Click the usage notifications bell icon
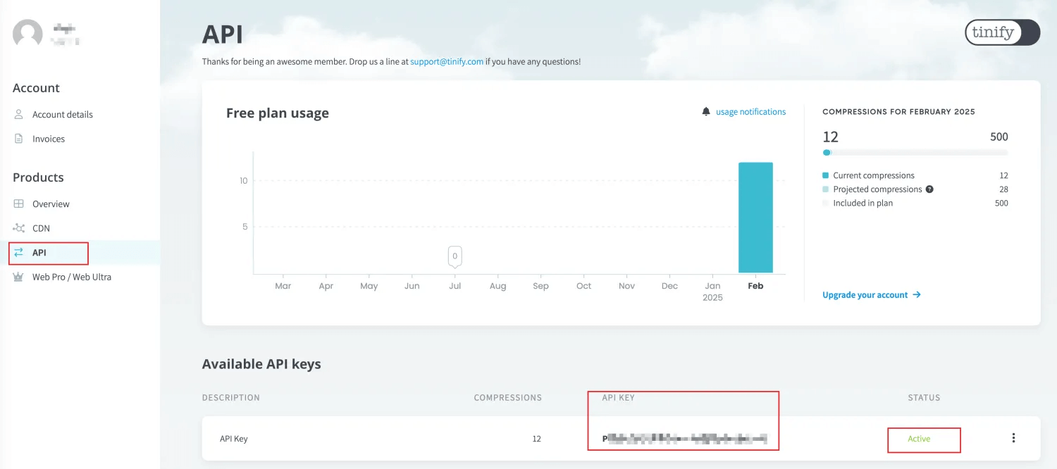The width and height of the screenshot is (1057, 469). tap(706, 112)
